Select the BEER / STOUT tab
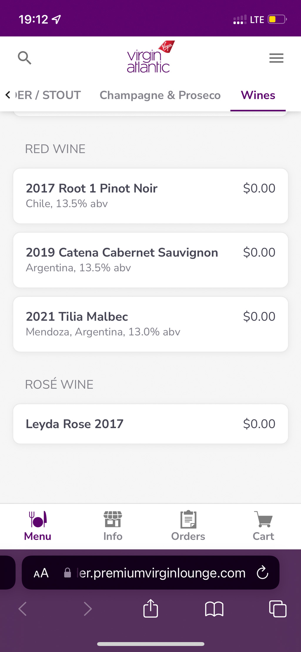301x652 pixels. 49,95
